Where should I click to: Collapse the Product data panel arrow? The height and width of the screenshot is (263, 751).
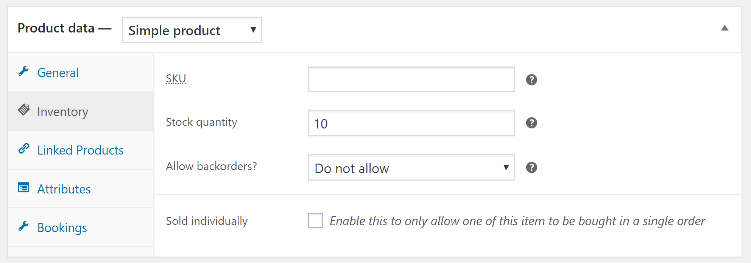click(725, 28)
